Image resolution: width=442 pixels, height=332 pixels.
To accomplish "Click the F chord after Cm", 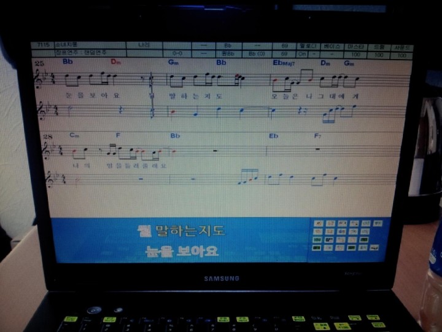I will pos(118,135).
